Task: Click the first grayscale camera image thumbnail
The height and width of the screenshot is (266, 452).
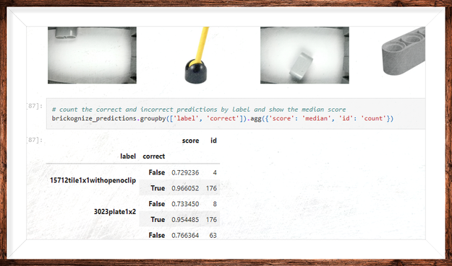Action: coord(92,56)
